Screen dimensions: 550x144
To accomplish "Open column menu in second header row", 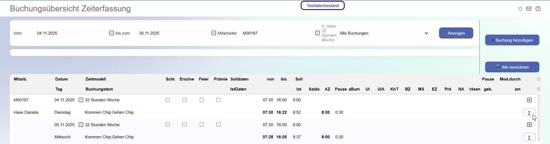I will pyautogui.click(x=539, y=89).
